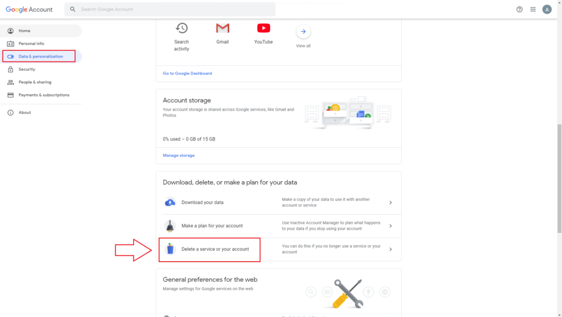Click the Payments & subscriptions card icon

pos(10,95)
